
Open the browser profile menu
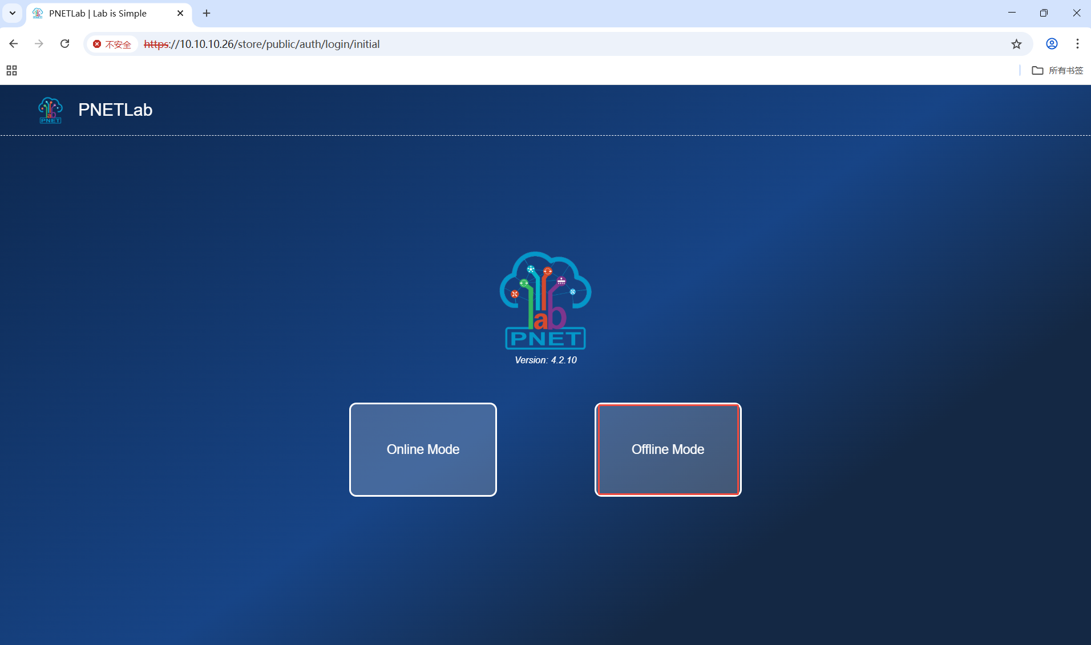pos(1052,44)
